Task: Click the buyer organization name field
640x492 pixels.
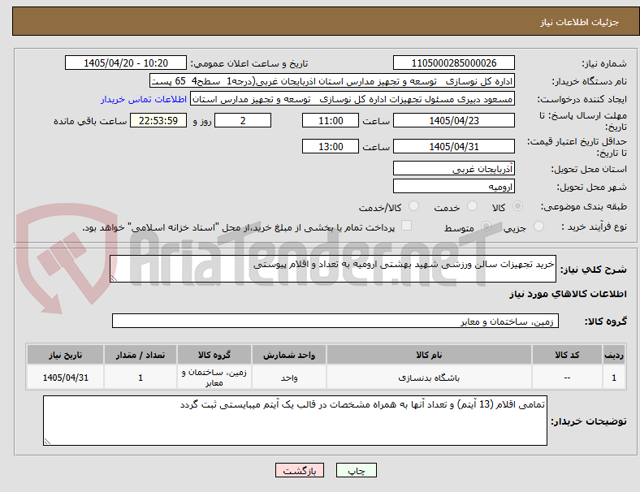Action: pyautogui.click(x=332, y=80)
